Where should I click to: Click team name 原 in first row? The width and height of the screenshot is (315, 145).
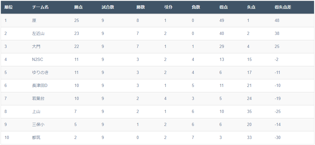click(34, 21)
